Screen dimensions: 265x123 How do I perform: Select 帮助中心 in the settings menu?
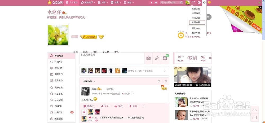(196, 29)
